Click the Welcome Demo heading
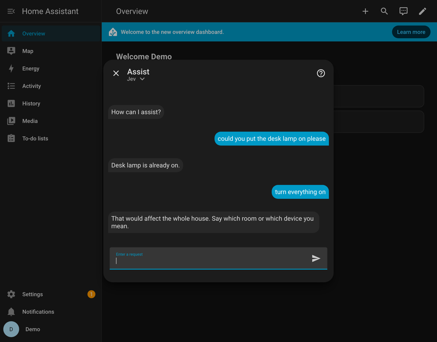 pyautogui.click(x=144, y=56)
